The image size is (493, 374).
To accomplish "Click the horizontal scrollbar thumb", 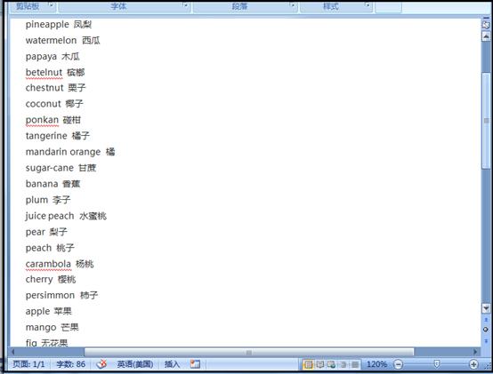I will click(x=249, y=352).
